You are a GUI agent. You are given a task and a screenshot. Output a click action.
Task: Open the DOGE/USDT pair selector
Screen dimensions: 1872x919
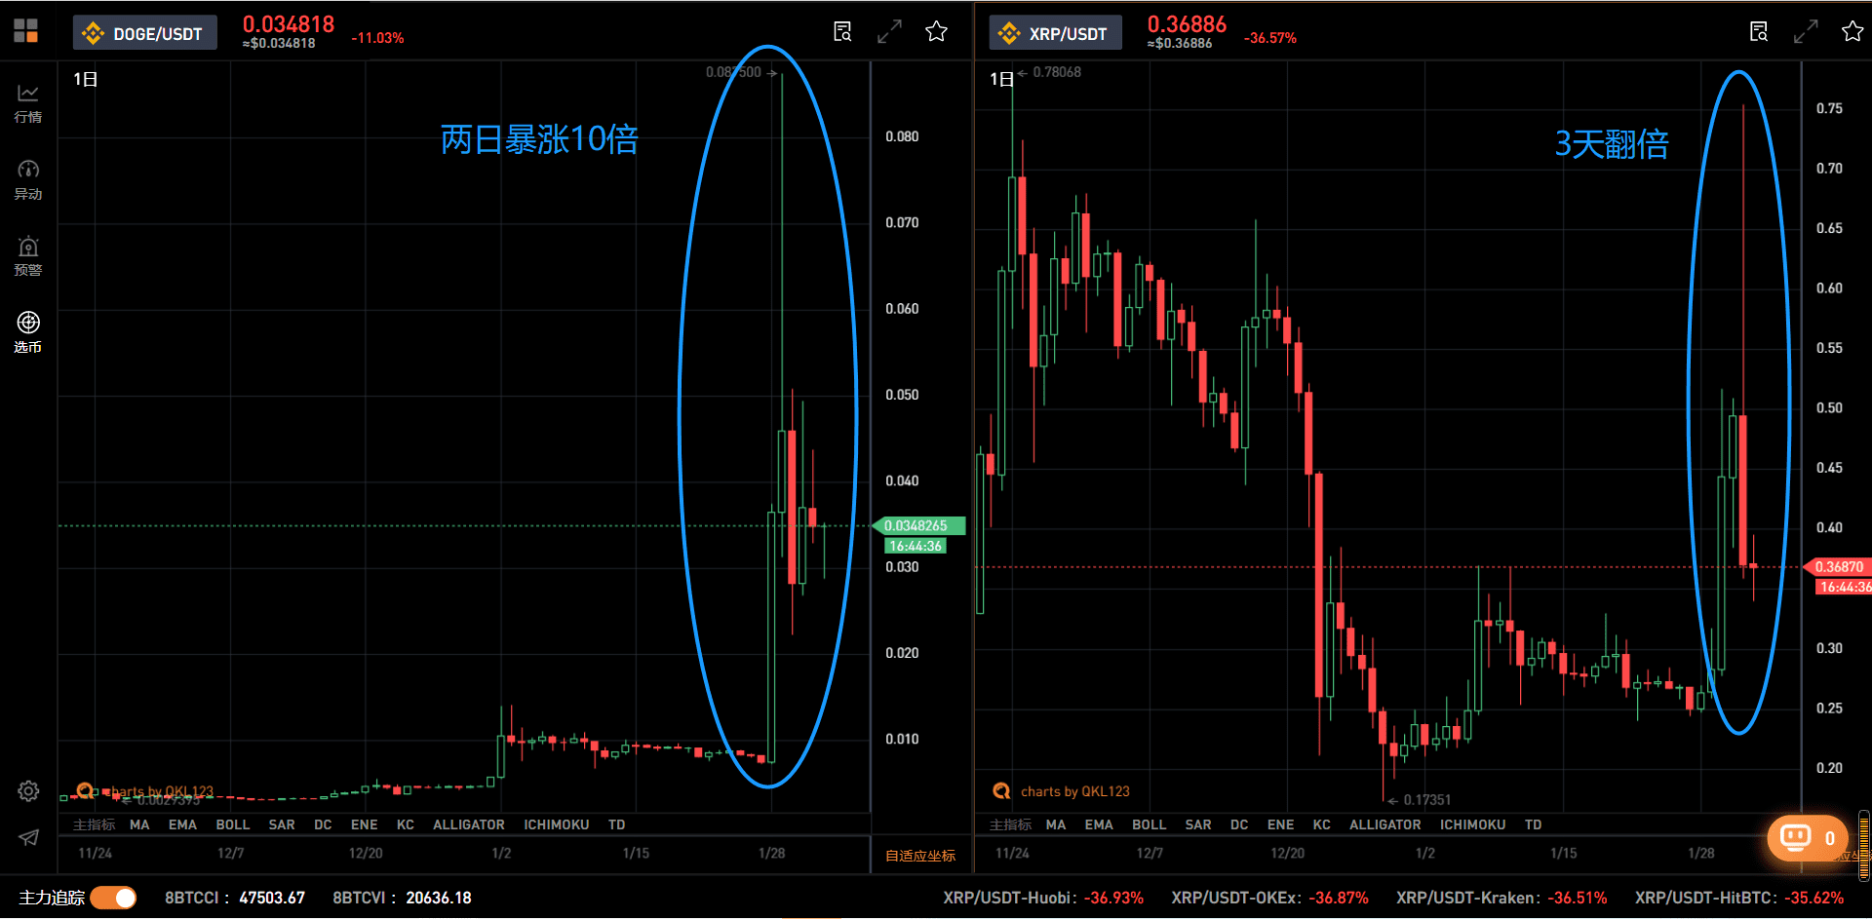[x=144, y=33]
